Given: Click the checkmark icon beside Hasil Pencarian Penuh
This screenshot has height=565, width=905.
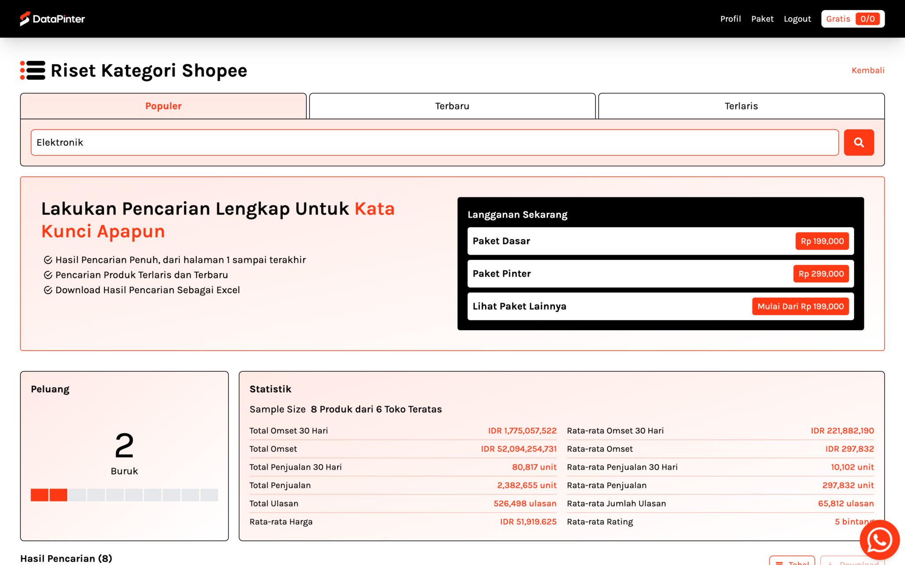Looking at the screenshot, I should 48,260.
